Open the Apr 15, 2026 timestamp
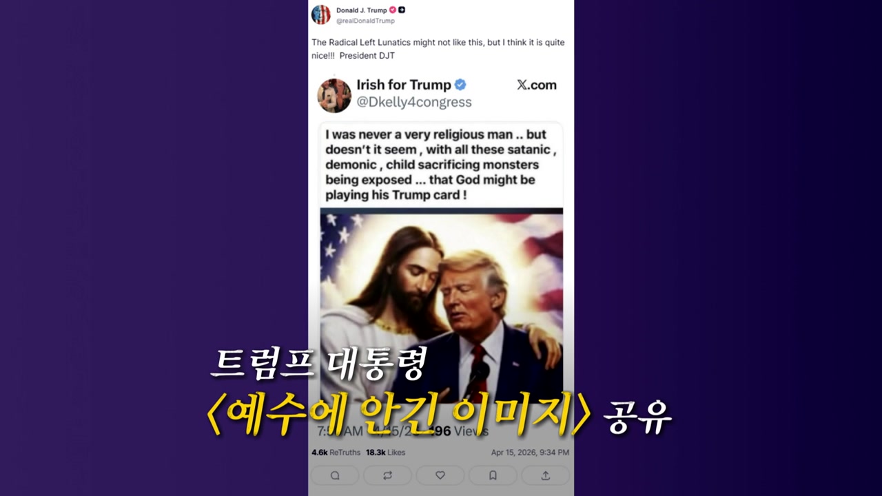This screenshot has width=882, height=496. tap(530, 453)
